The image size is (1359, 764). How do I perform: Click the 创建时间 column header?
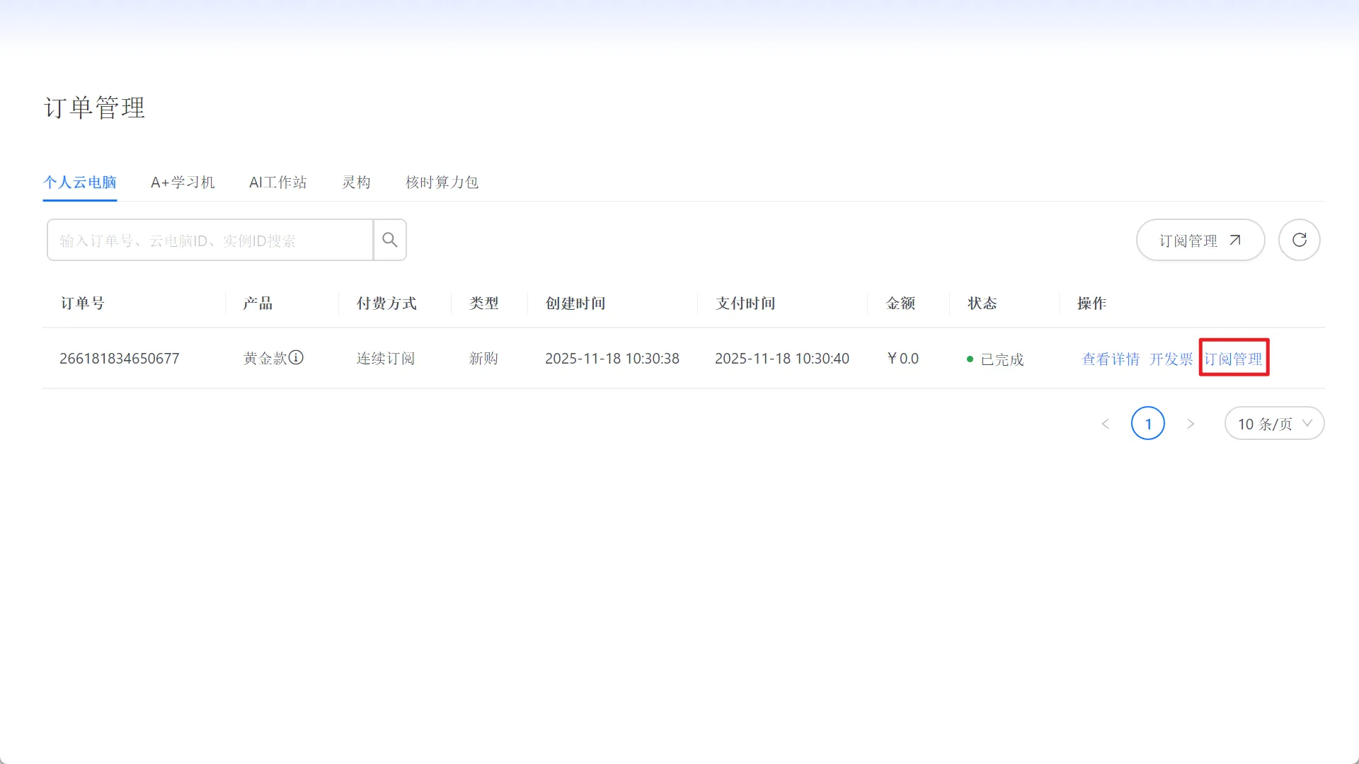coord(575,303)
